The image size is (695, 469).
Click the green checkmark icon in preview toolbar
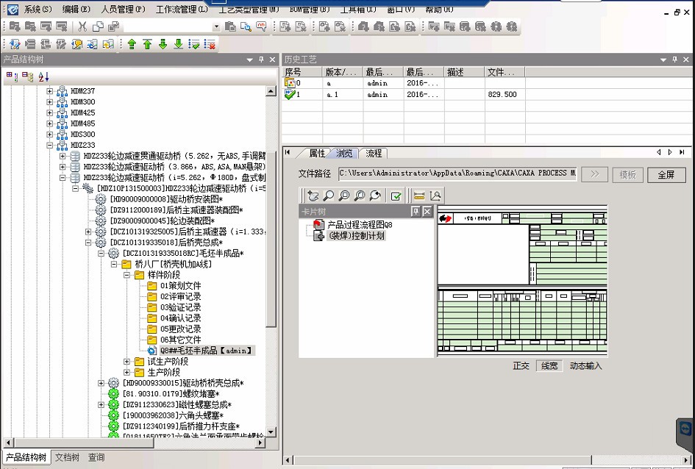(396, 196)
